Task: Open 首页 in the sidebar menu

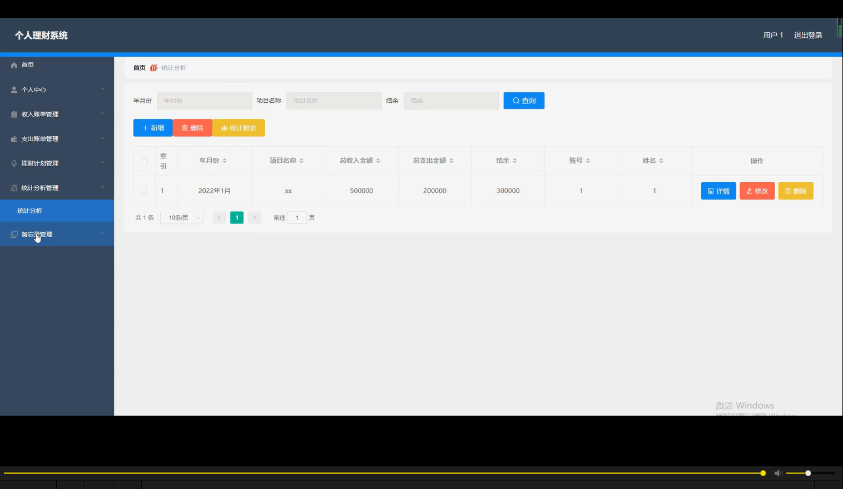Action: pyautogui.click(x=57, y=65)
